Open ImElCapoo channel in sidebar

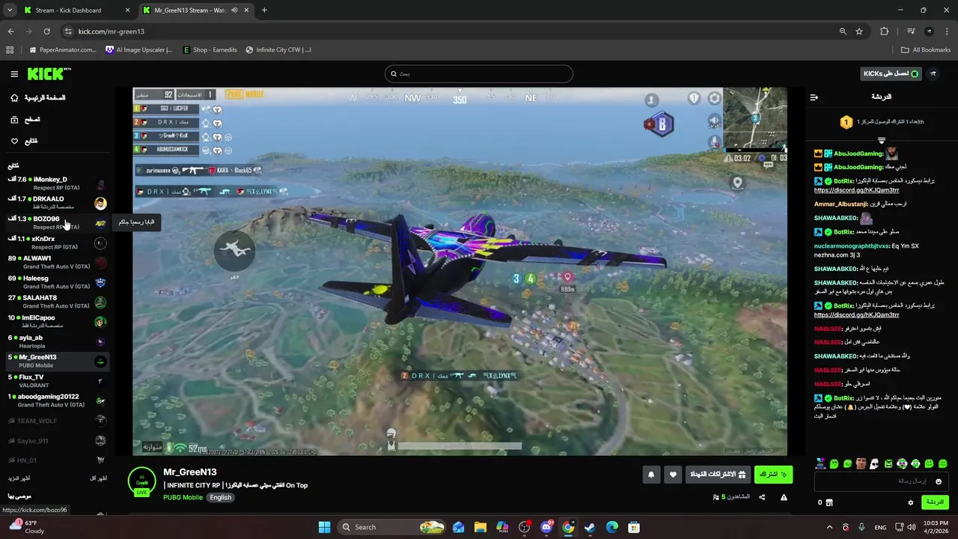point(56,321)
